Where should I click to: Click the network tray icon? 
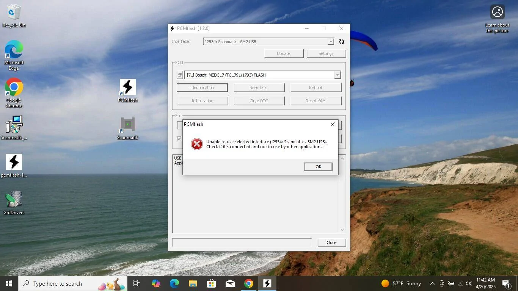coord(460,283)
